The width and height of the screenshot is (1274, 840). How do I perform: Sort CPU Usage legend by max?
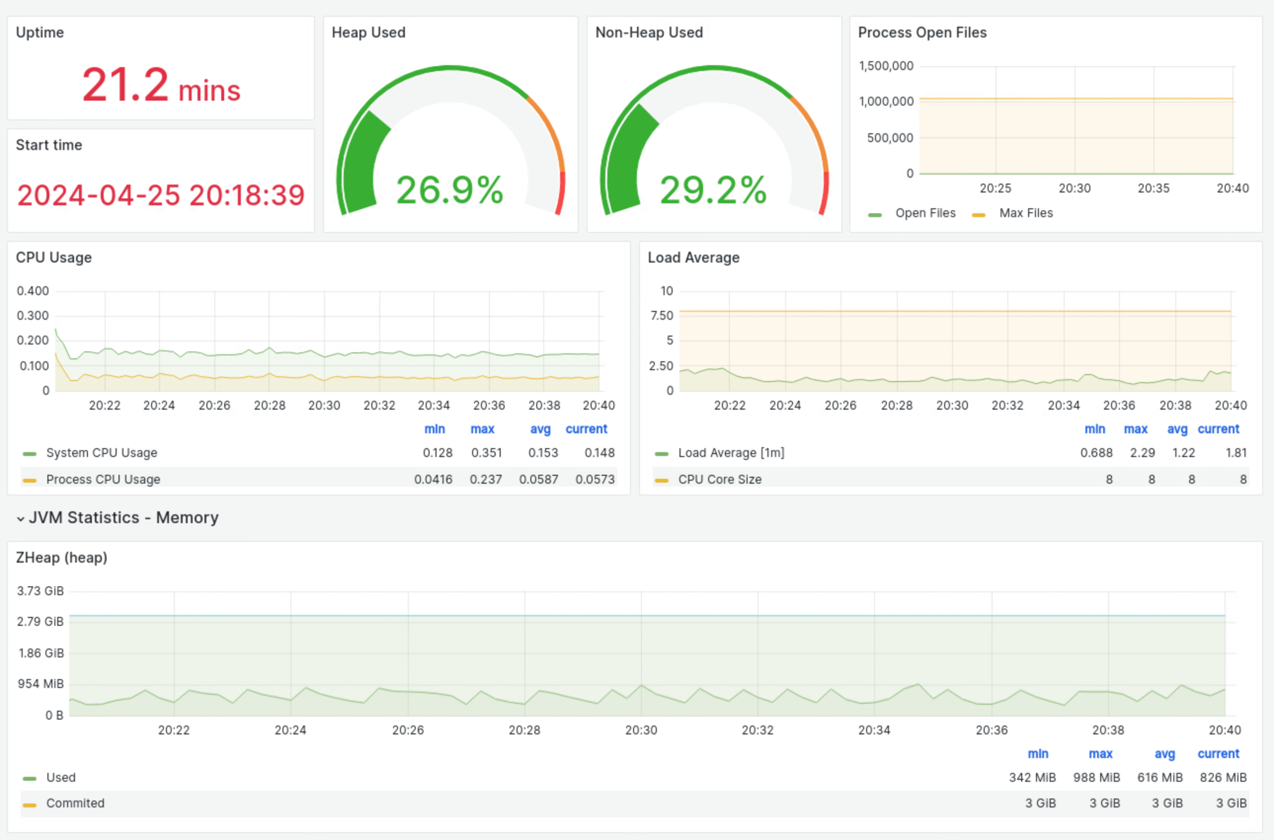point(482,428)
